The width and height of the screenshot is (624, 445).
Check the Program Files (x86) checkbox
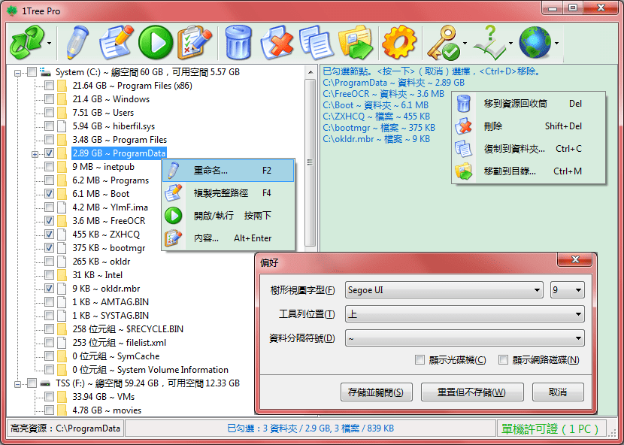tap(49, 86)
